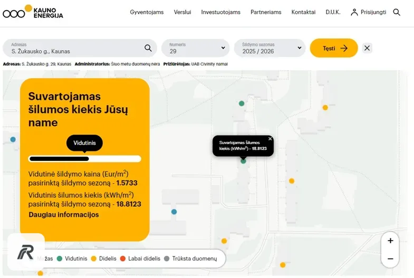Screen dimensions: 414x278
Task: Open the Gyventojams menu
Action: click(x=147, y=12)
